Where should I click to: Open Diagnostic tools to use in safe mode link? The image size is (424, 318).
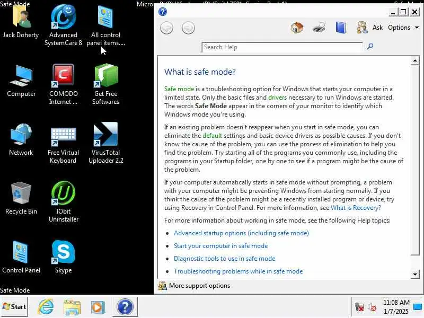224,259
